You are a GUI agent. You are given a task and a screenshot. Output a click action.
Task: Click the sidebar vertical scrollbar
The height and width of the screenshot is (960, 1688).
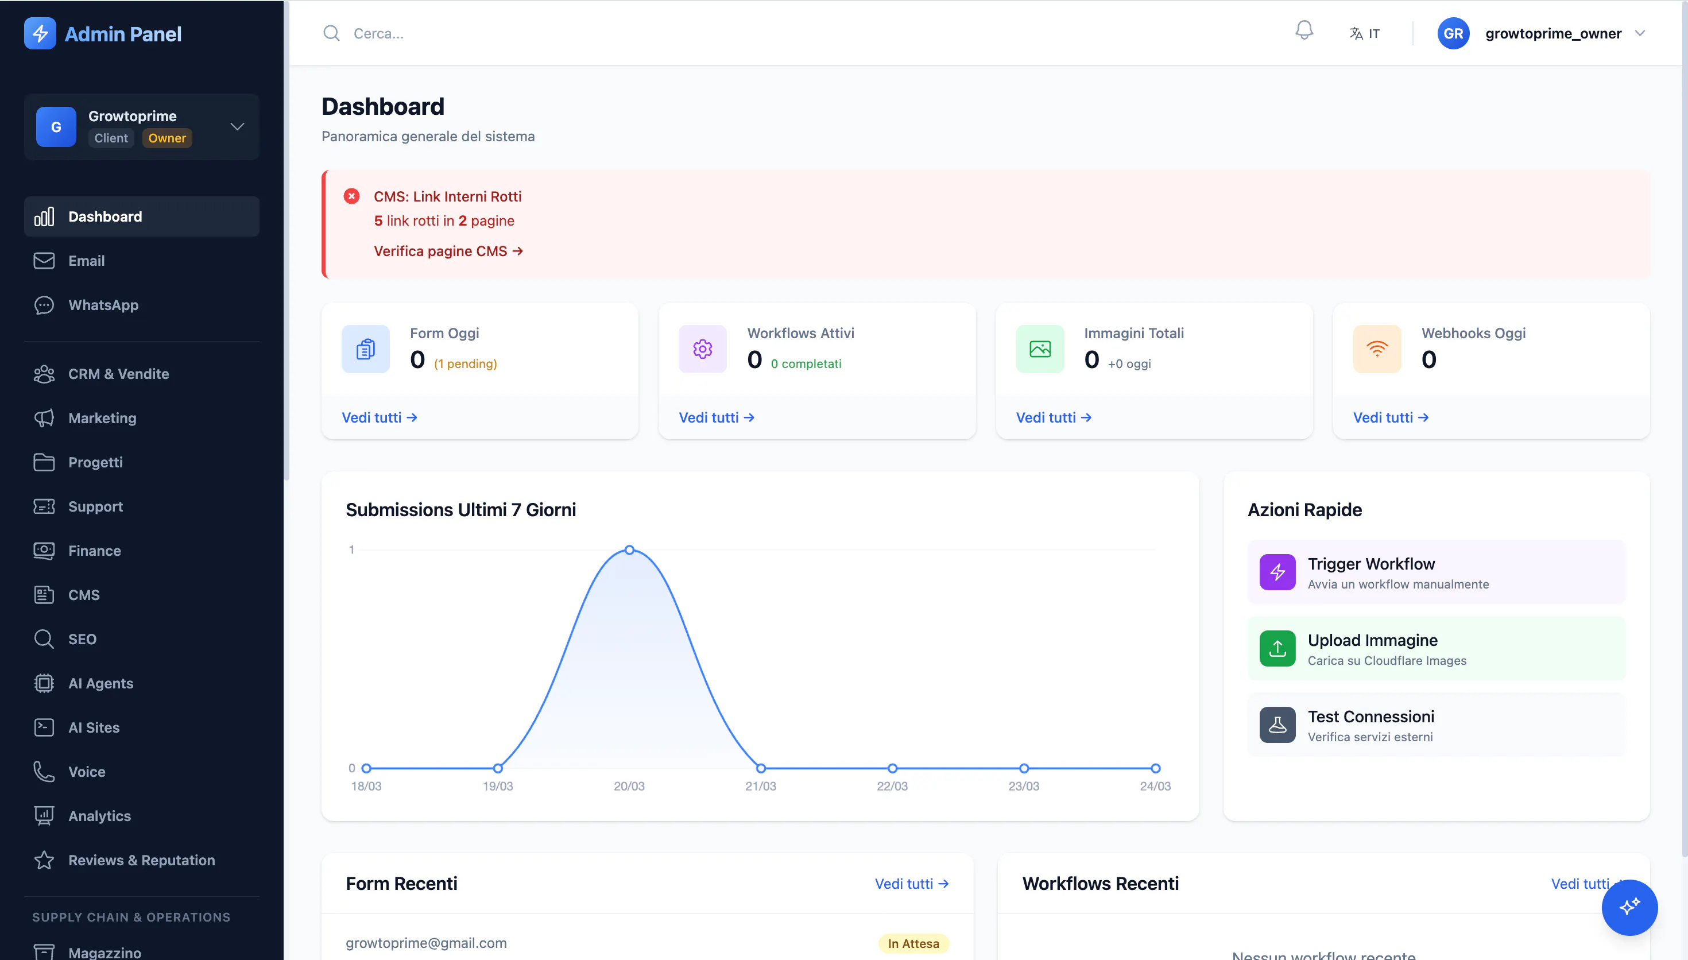[286, 241]
